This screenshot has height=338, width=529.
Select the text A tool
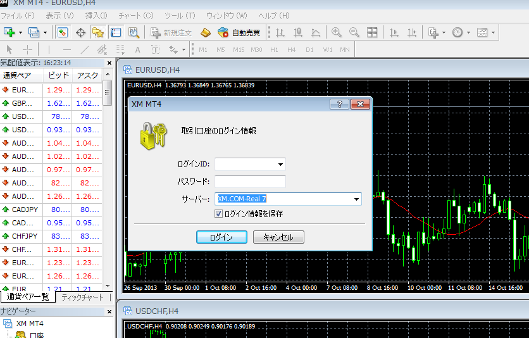click(x=138, y=49)
